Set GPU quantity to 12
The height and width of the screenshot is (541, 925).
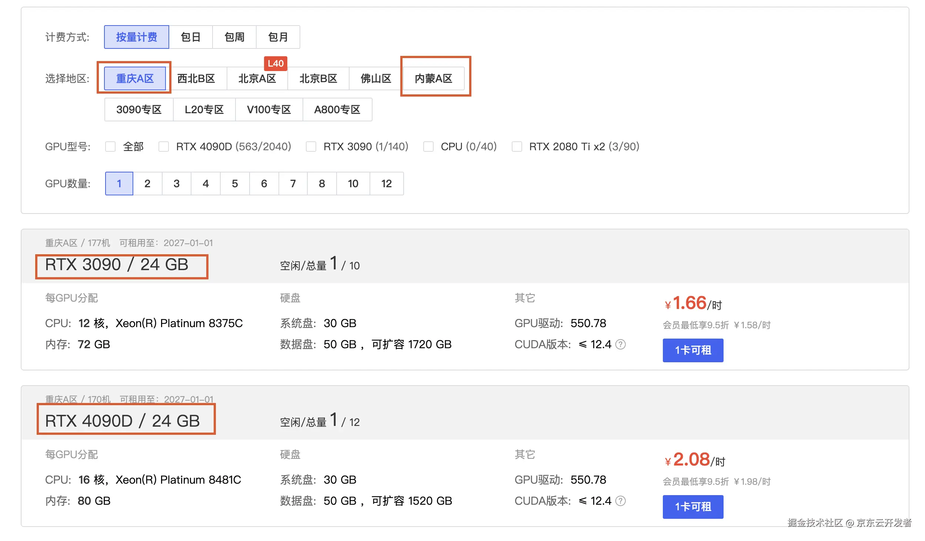[386, 184]
